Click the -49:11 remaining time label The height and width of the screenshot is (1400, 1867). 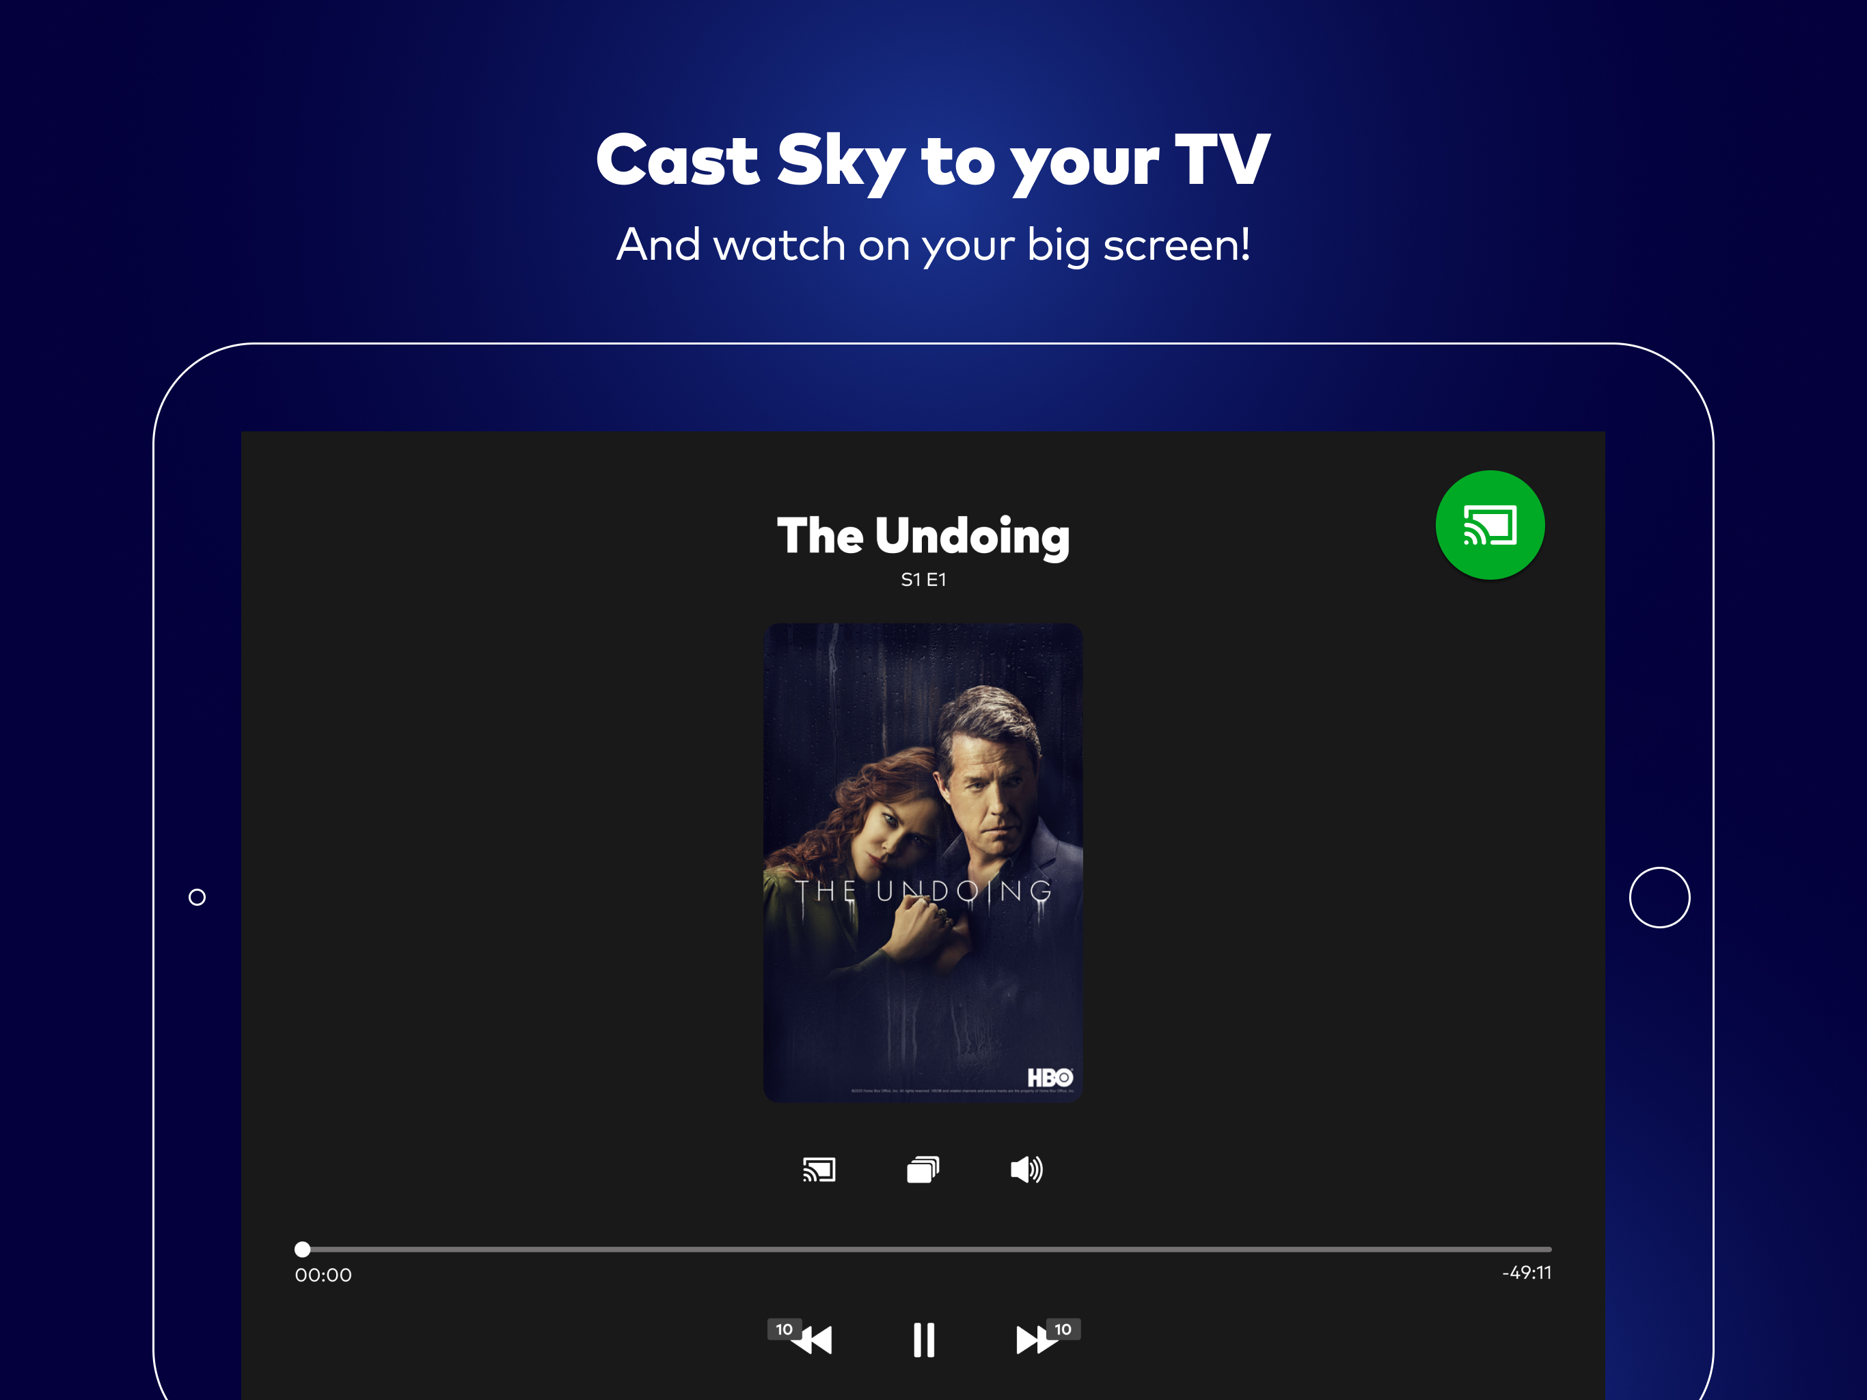point(1526,1274)
